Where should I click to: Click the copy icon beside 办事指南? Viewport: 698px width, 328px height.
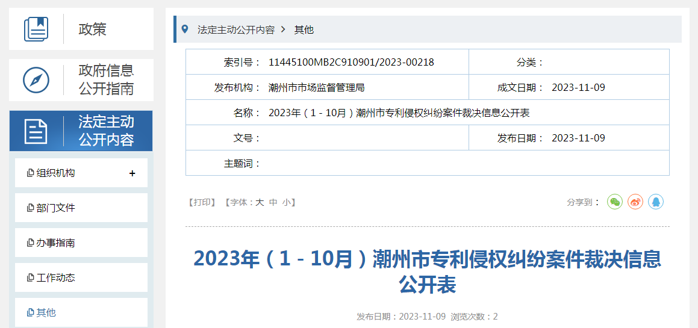click(30, 243)
